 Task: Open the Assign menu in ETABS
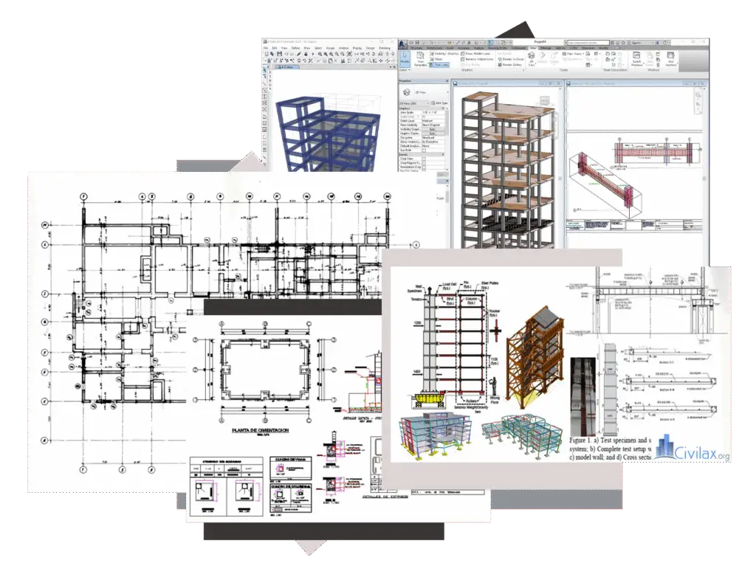click(330, 48)
